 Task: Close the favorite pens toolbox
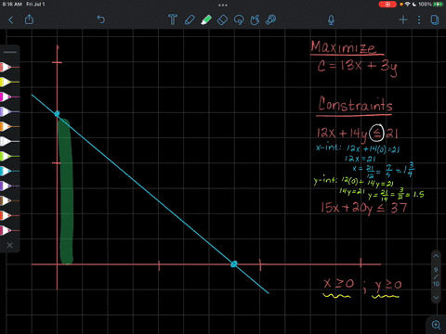(x=10, y=245)
